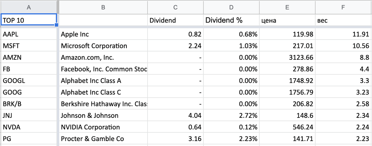Click the Berkshire Hathaway Inc. cell
372x146 pixels.
103,104
